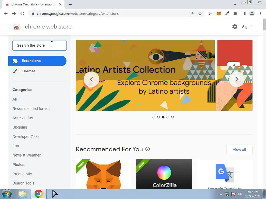The width and height of the screenshot is (266, 199).
Task: Open the Chrome profile avatar
Action: (x=252, y=13)
